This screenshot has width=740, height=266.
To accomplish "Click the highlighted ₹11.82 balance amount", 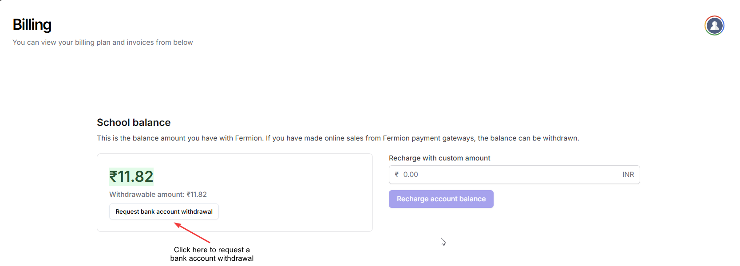I will click(131, 176).
